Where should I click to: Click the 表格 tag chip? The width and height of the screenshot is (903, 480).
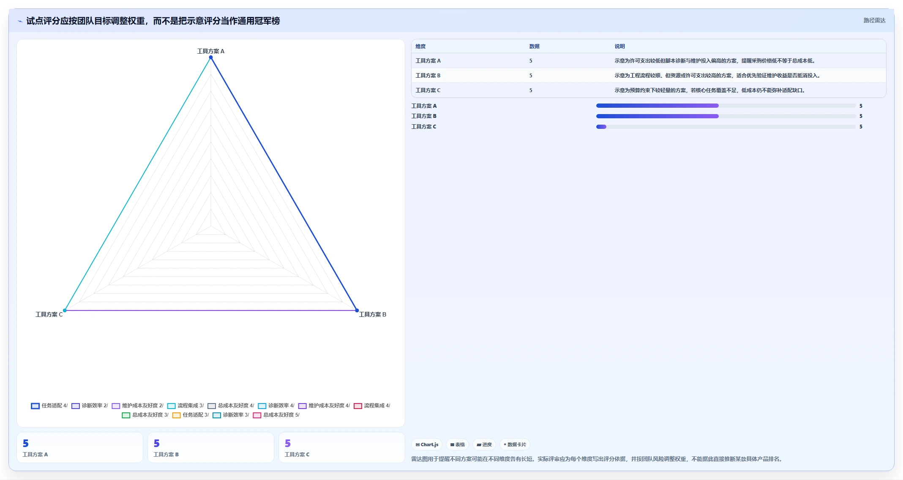[457, 445]
